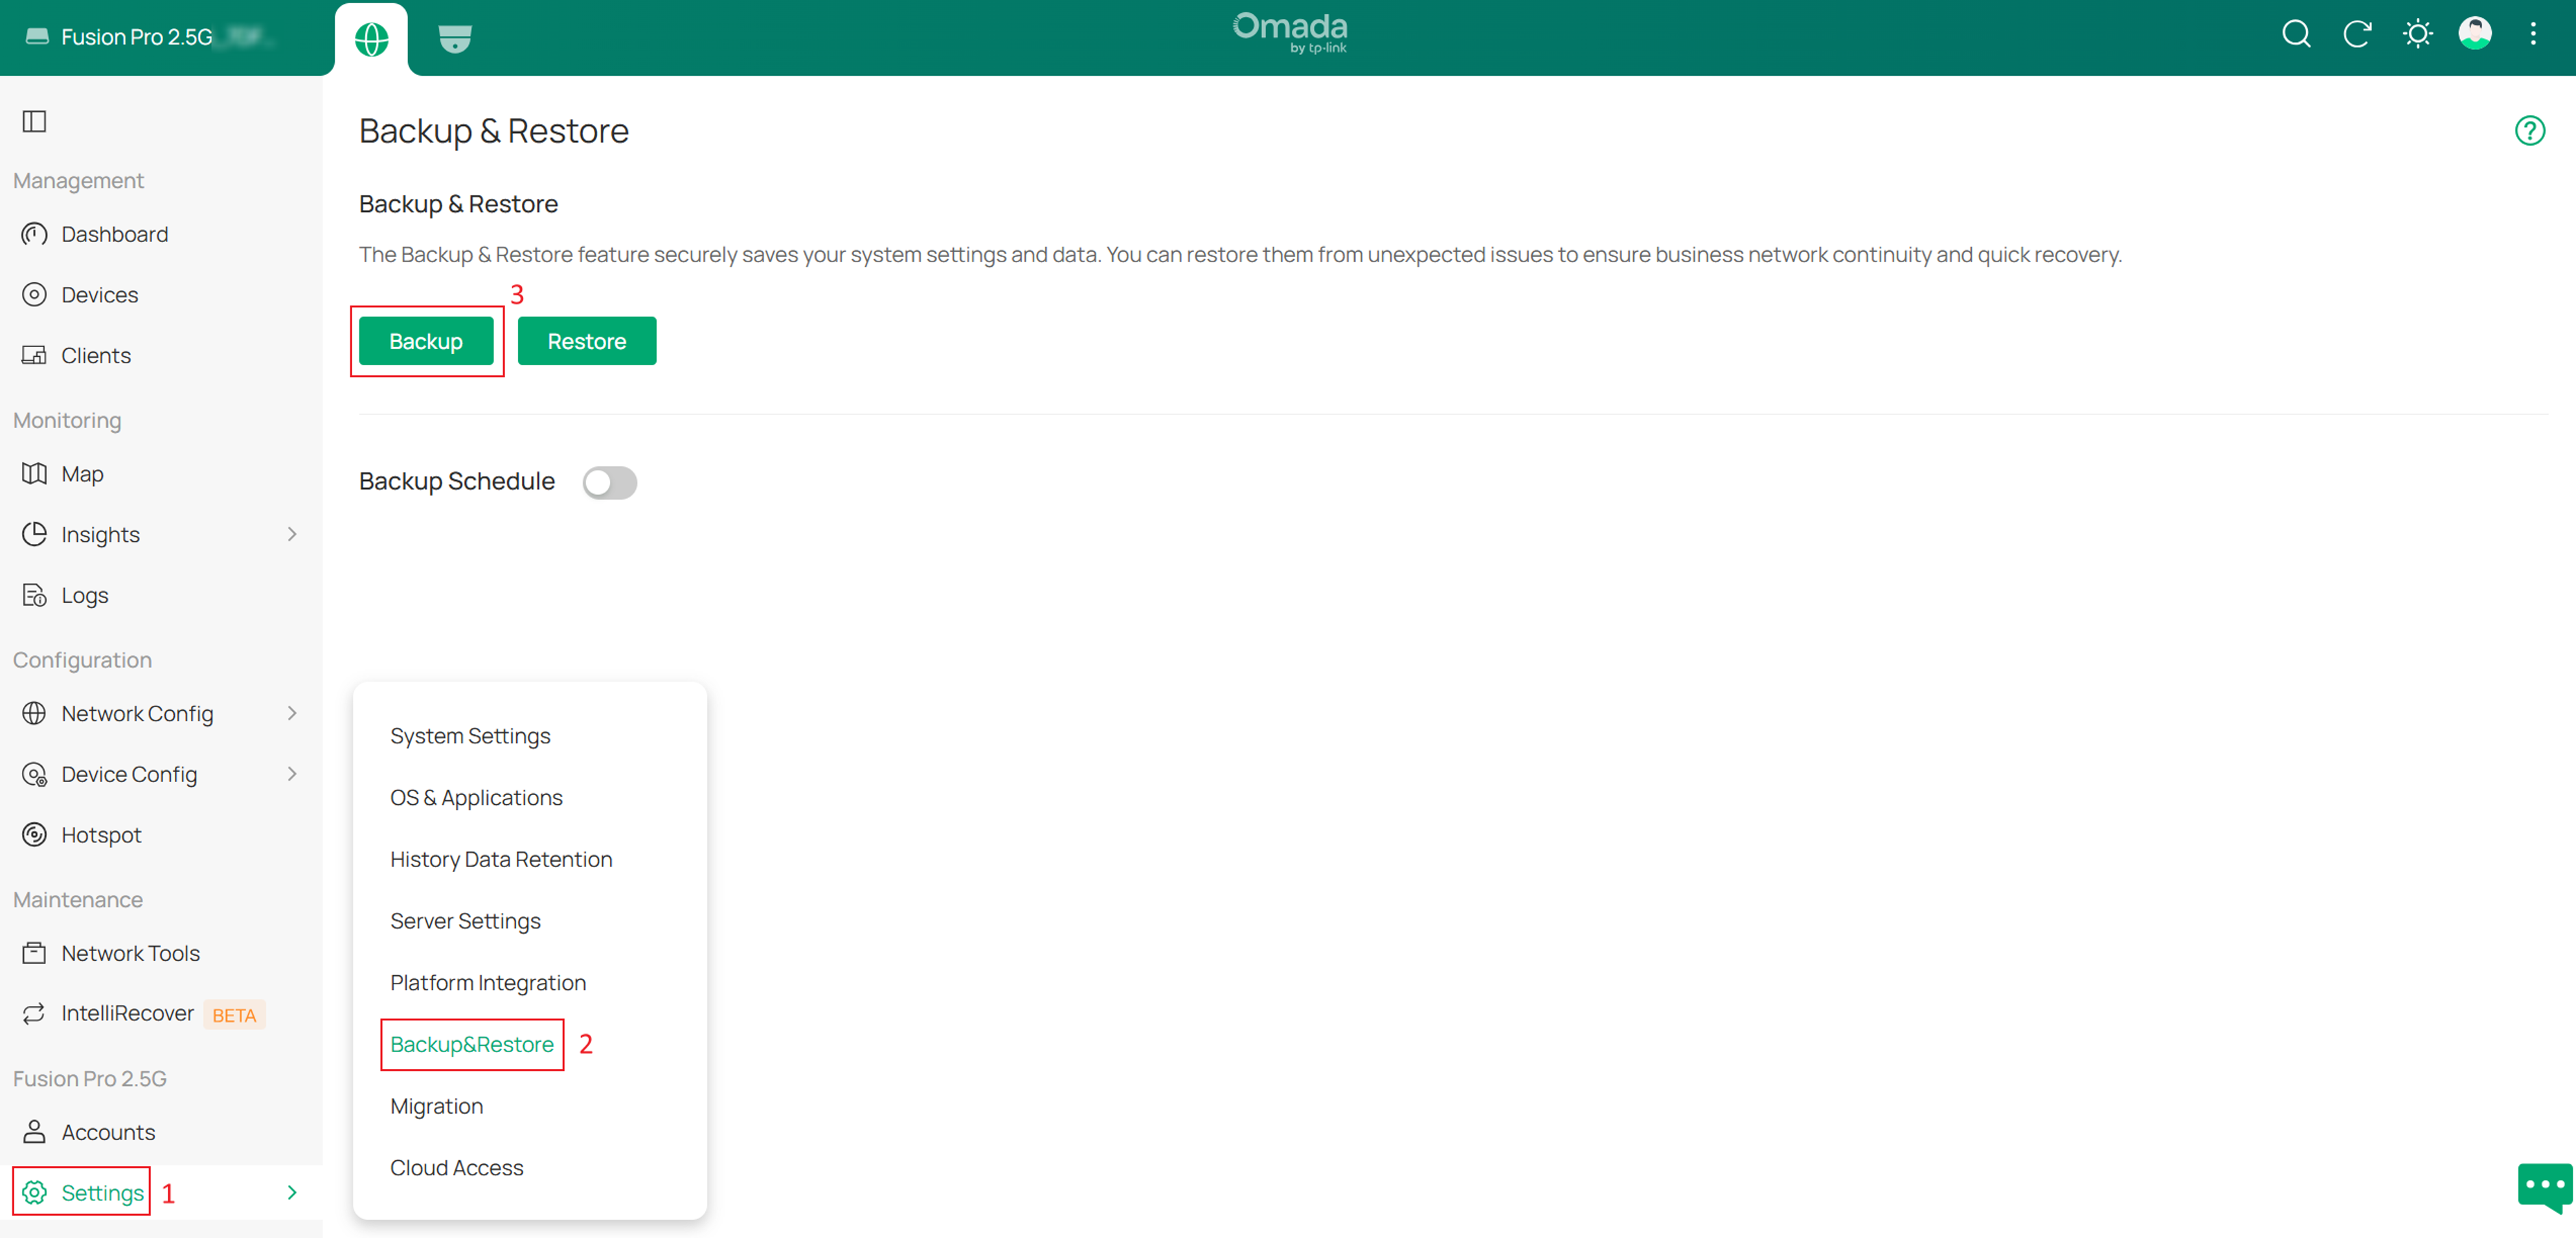
Task: Open the Devices page label
Action: 100,295
